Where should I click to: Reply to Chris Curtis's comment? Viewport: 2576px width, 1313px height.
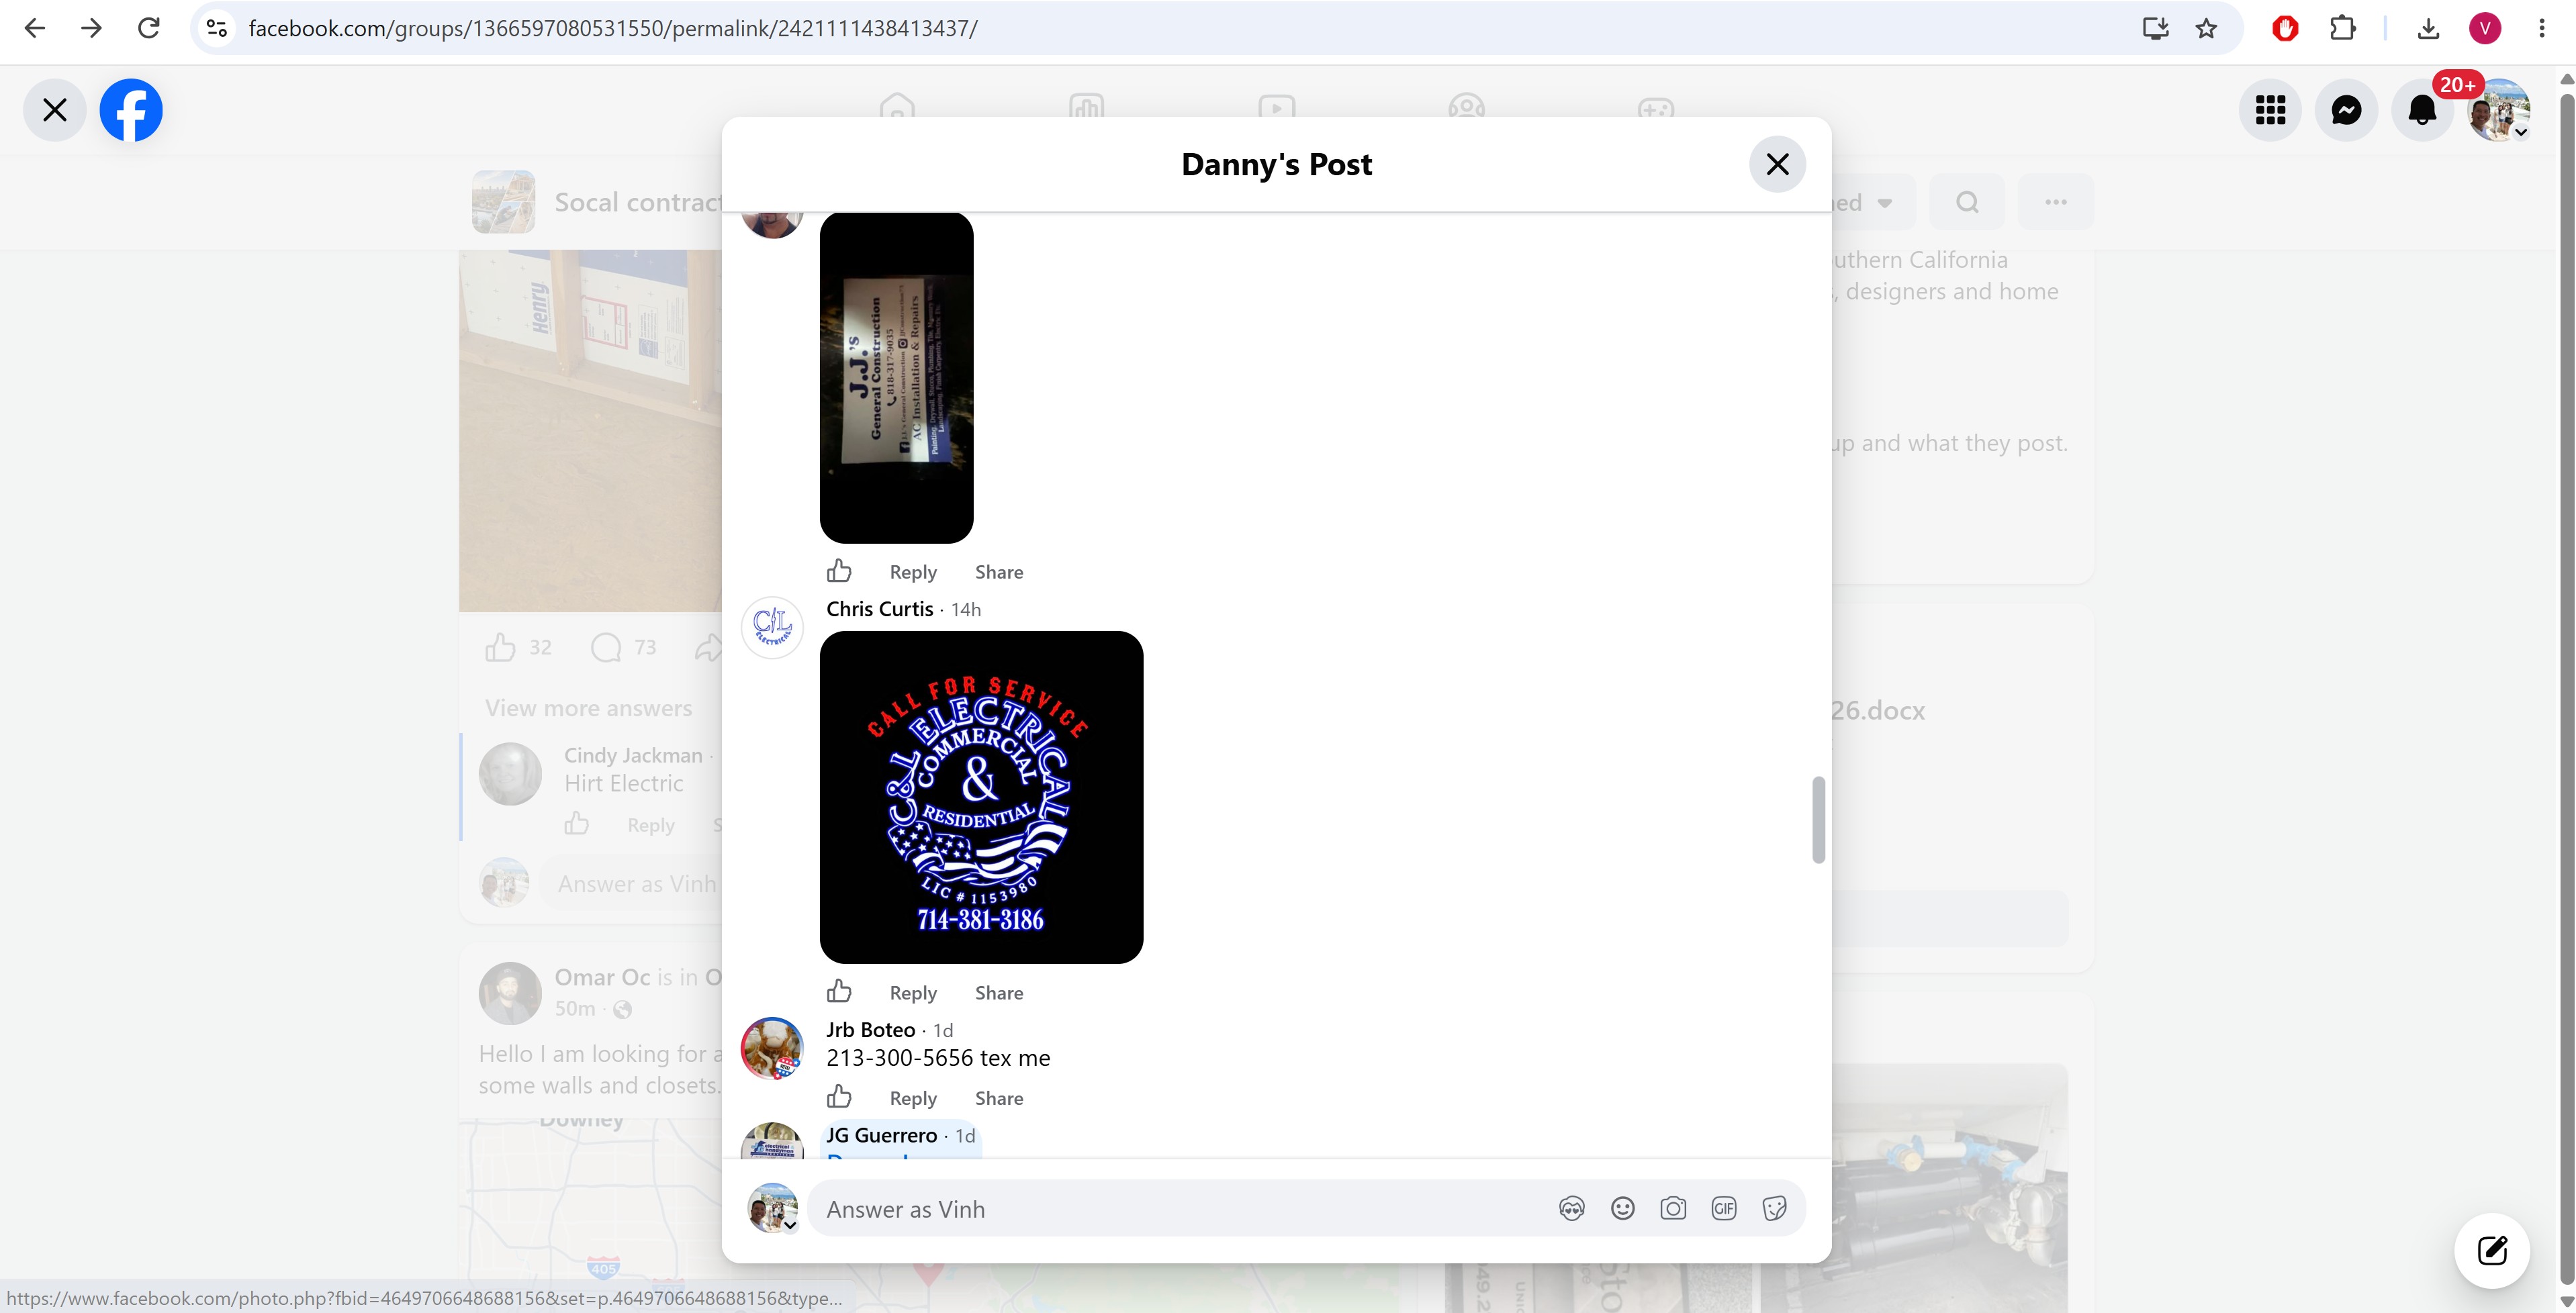click(x=913, y=992)
